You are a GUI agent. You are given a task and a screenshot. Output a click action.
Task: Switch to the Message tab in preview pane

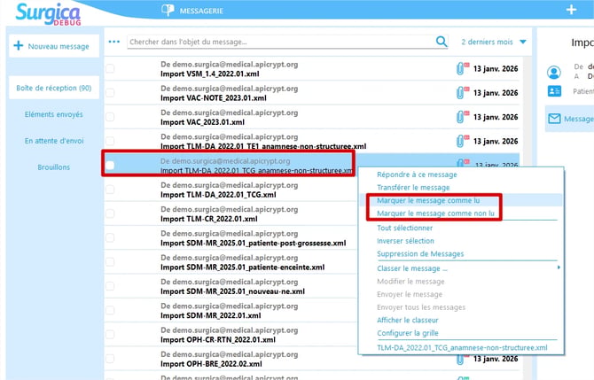point(570,119)
